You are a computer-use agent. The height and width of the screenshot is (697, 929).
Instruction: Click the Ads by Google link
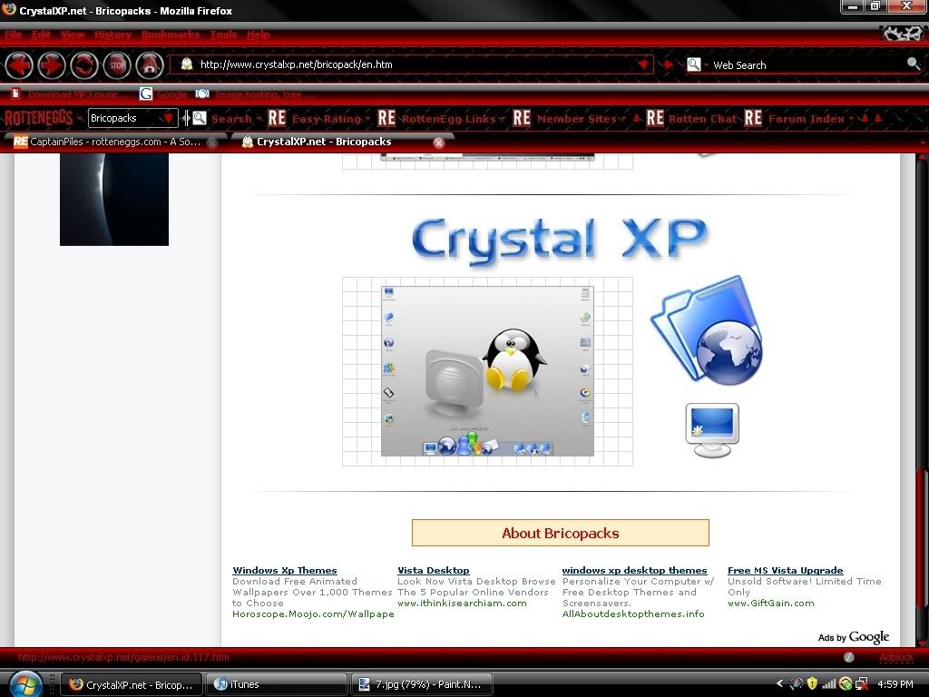point(853,637)
